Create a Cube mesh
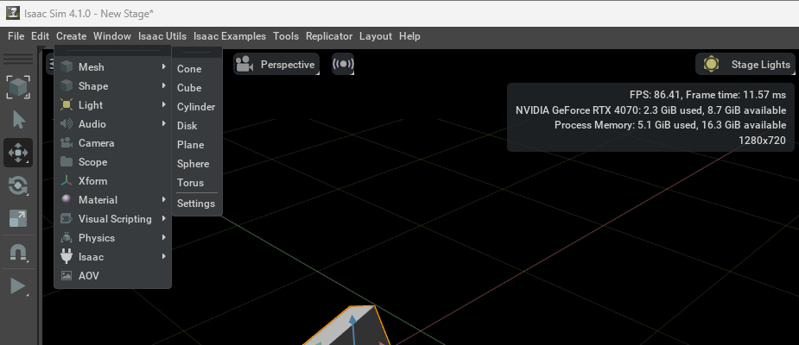799x345 pixels. click(x=197, y=87)
